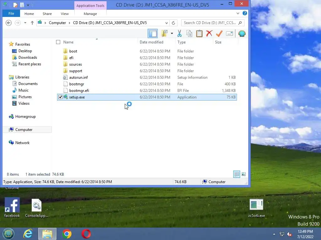Click the Paste clipboard icon in toolbar
This screenshot has height=240, width=321.
pos(199,33)
